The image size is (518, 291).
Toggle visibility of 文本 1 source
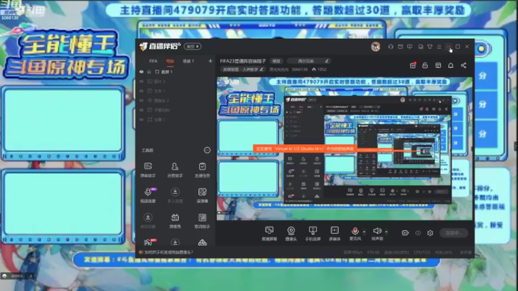point(141,91)
